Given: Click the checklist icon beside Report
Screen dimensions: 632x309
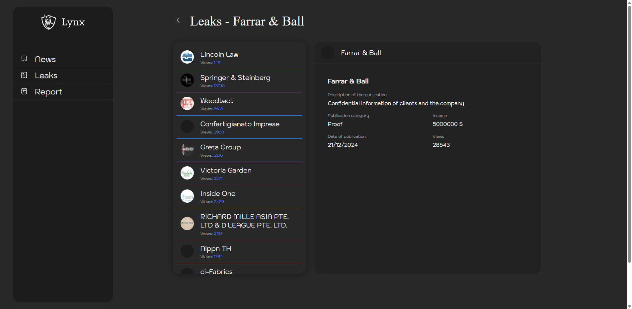Looking at the screenshot, I should coord(24,91).
